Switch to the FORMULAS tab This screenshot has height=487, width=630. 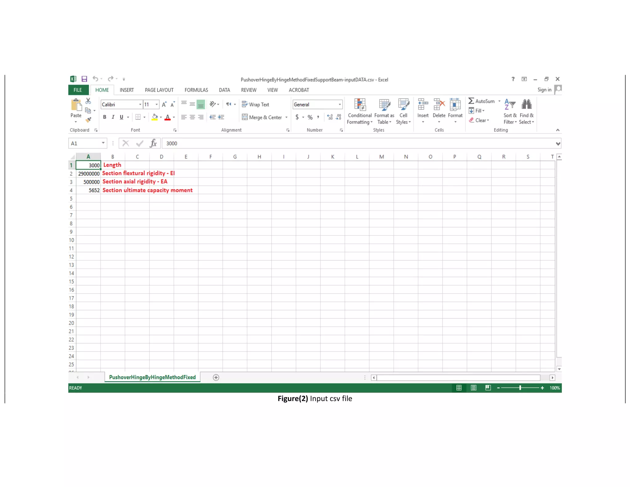coord(196,90)
